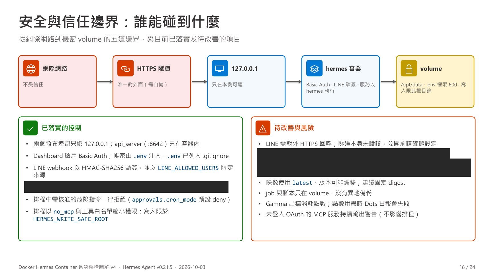
Task: Click the bullet about 沒有異地備份
Action: [x=319, y=193]
